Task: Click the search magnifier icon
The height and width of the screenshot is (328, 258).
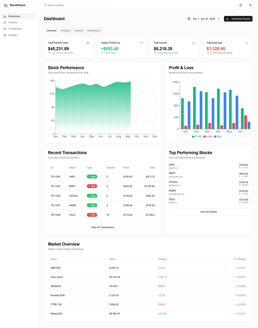Action: point(46,5)
